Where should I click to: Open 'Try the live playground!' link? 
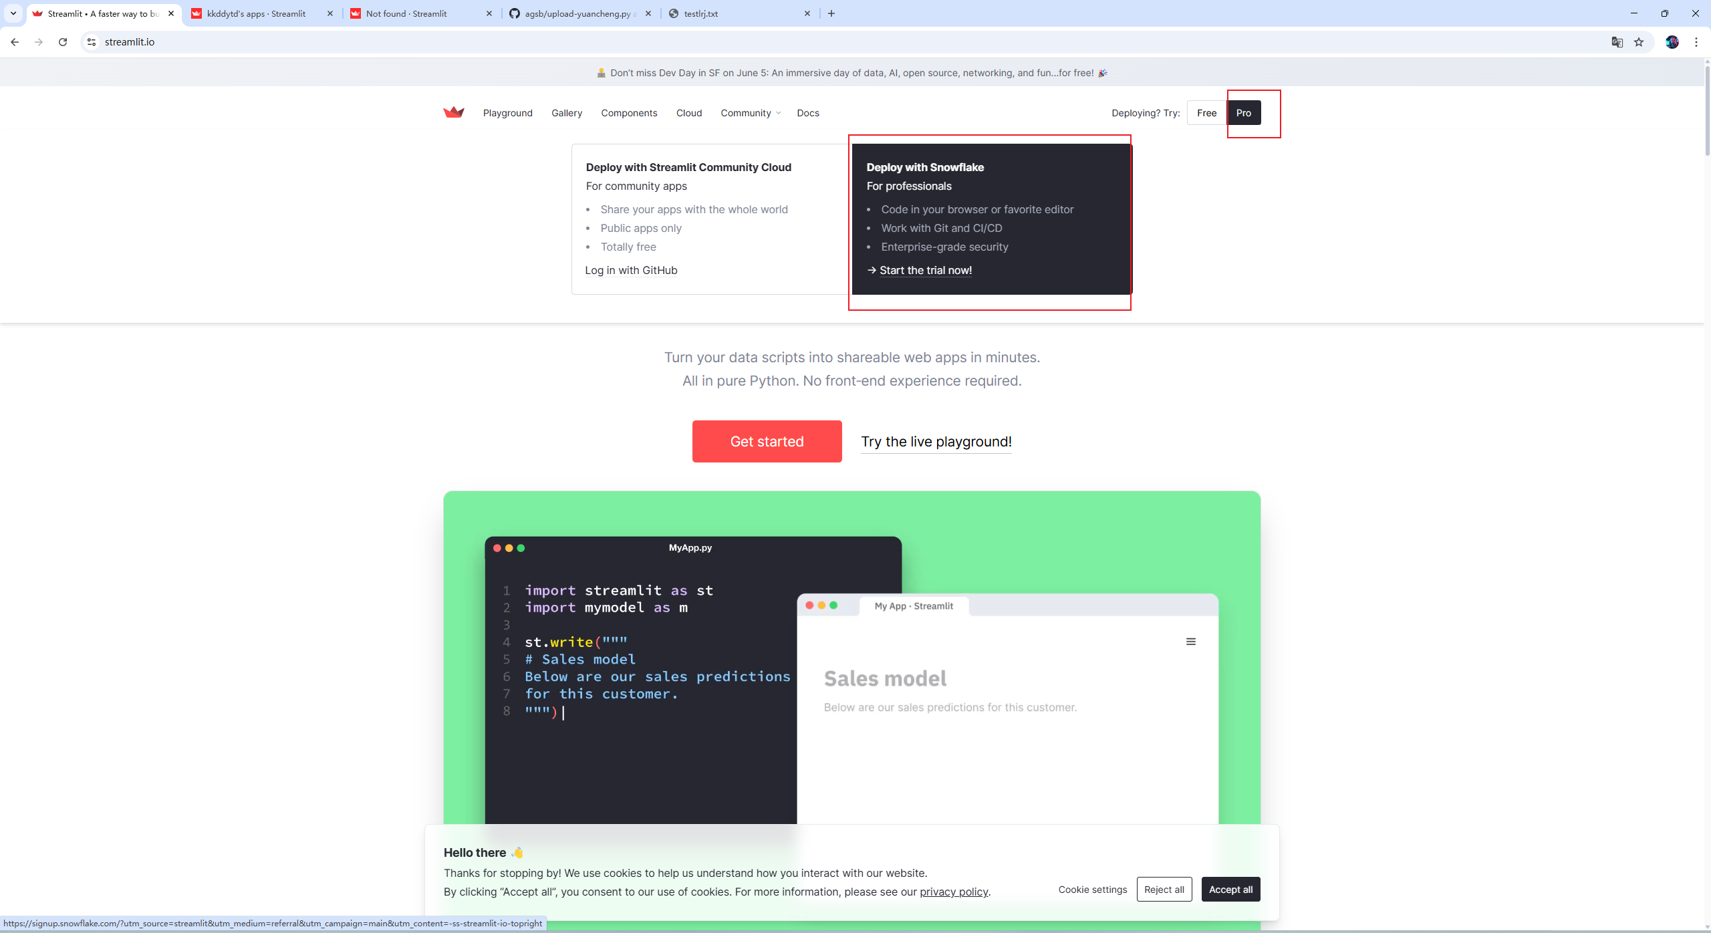click(x=936, y=442)
